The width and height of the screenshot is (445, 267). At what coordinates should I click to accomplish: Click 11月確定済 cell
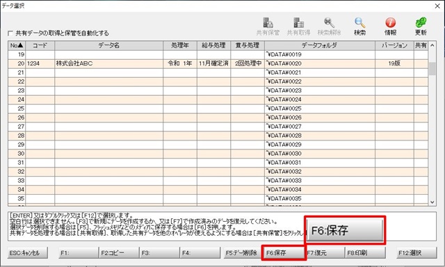click(213, 63)
